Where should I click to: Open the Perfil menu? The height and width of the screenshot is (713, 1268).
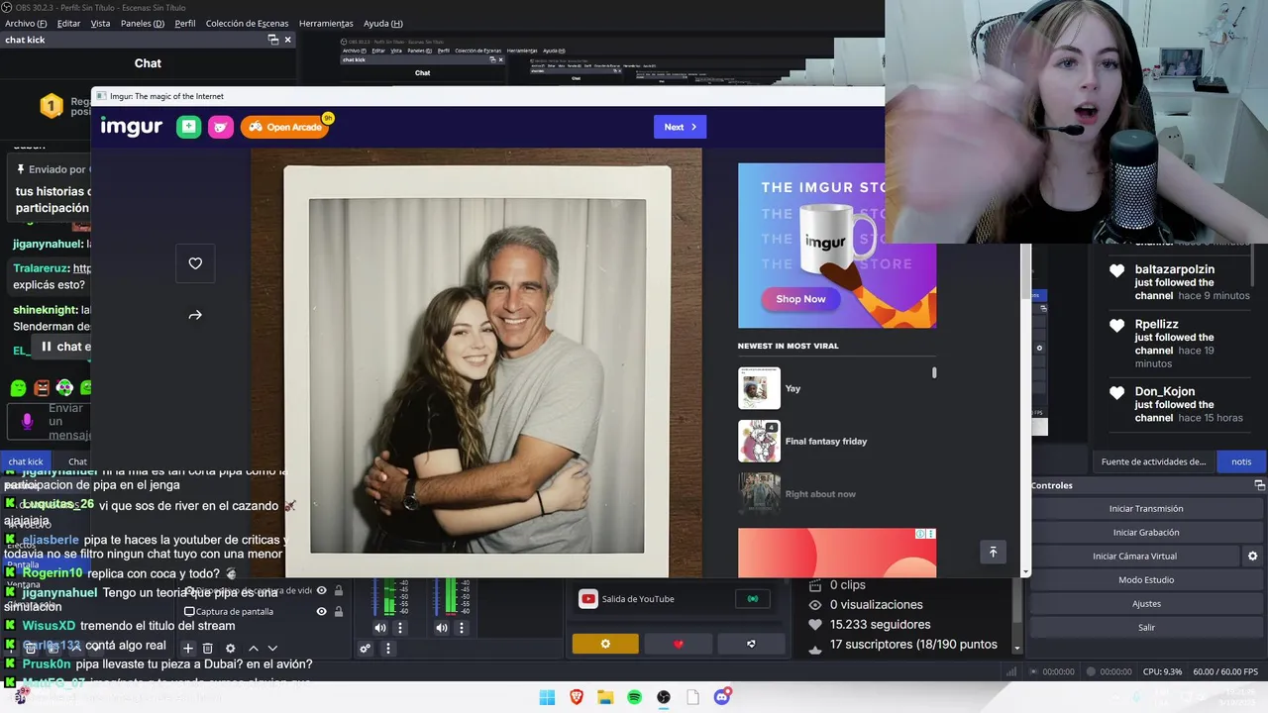click(185, 23)
